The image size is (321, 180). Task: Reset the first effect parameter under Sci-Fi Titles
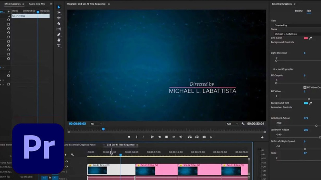[x=8, y=20]
